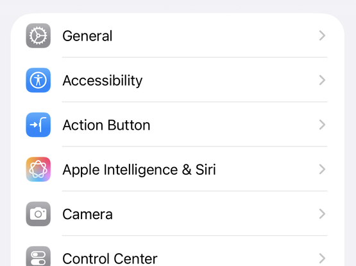
Task: Expand the General row chevron
Action: point(322,36)
